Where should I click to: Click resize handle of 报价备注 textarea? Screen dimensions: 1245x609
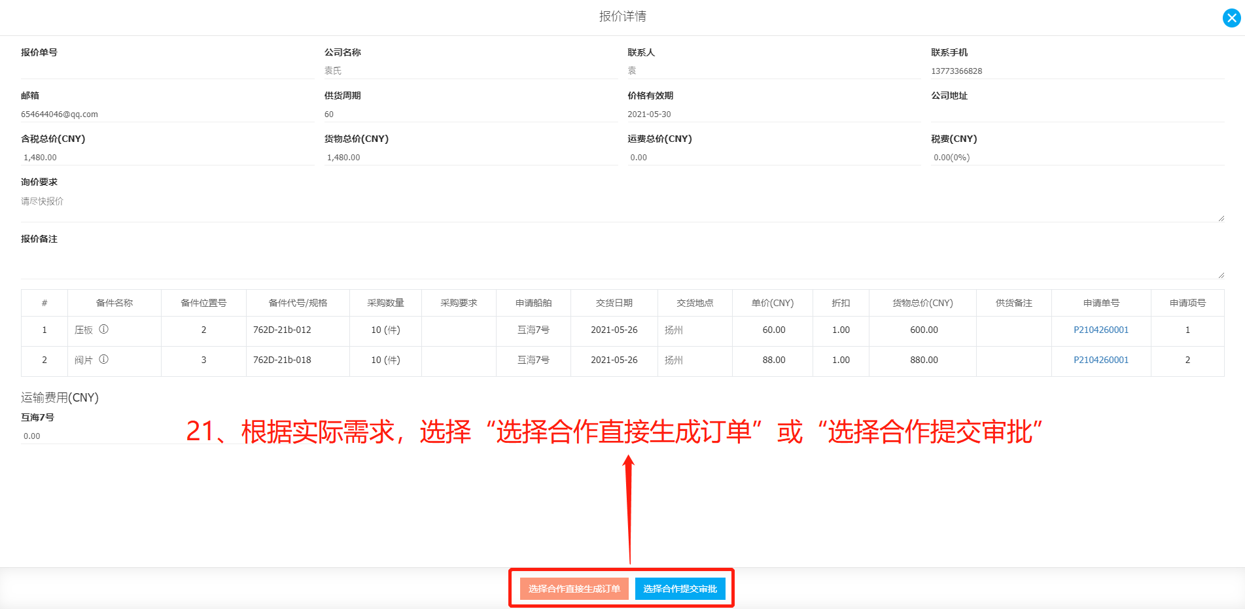[x=1221, y=275]
